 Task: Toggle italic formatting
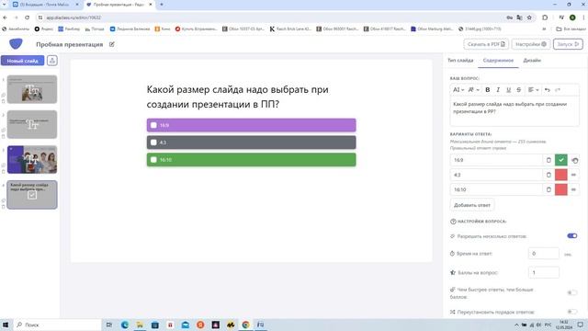pos(498,90)
